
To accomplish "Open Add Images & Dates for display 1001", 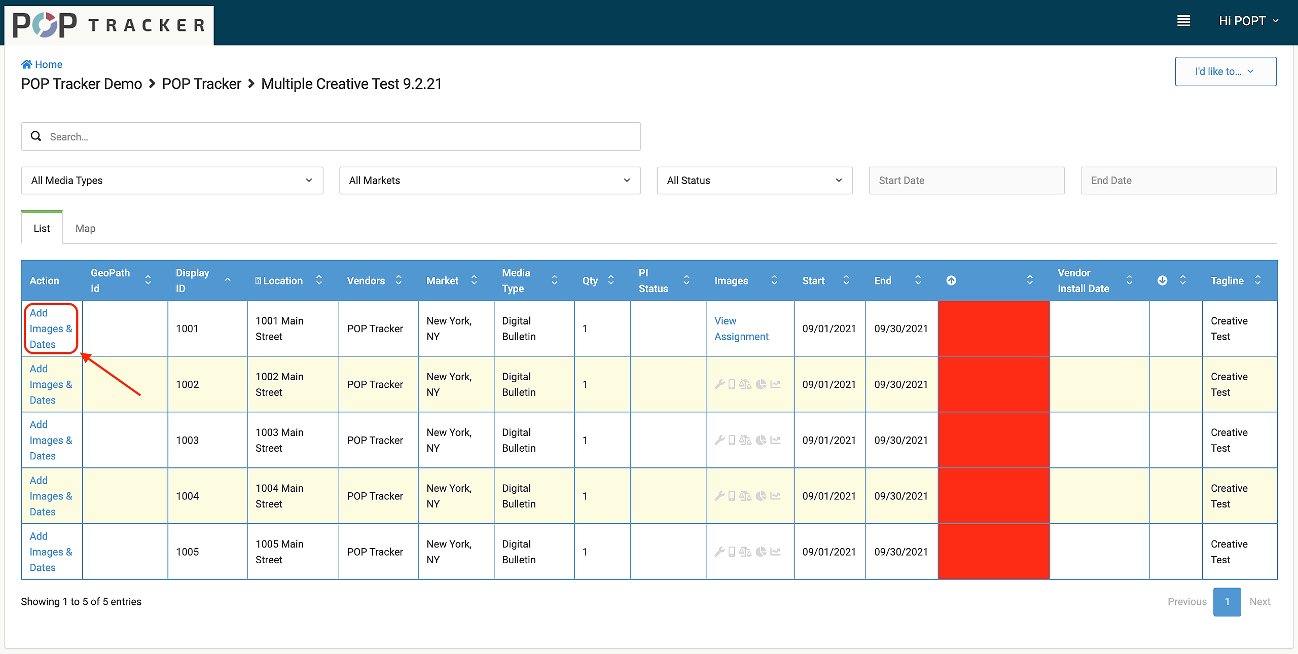I will tap(51, 329).
